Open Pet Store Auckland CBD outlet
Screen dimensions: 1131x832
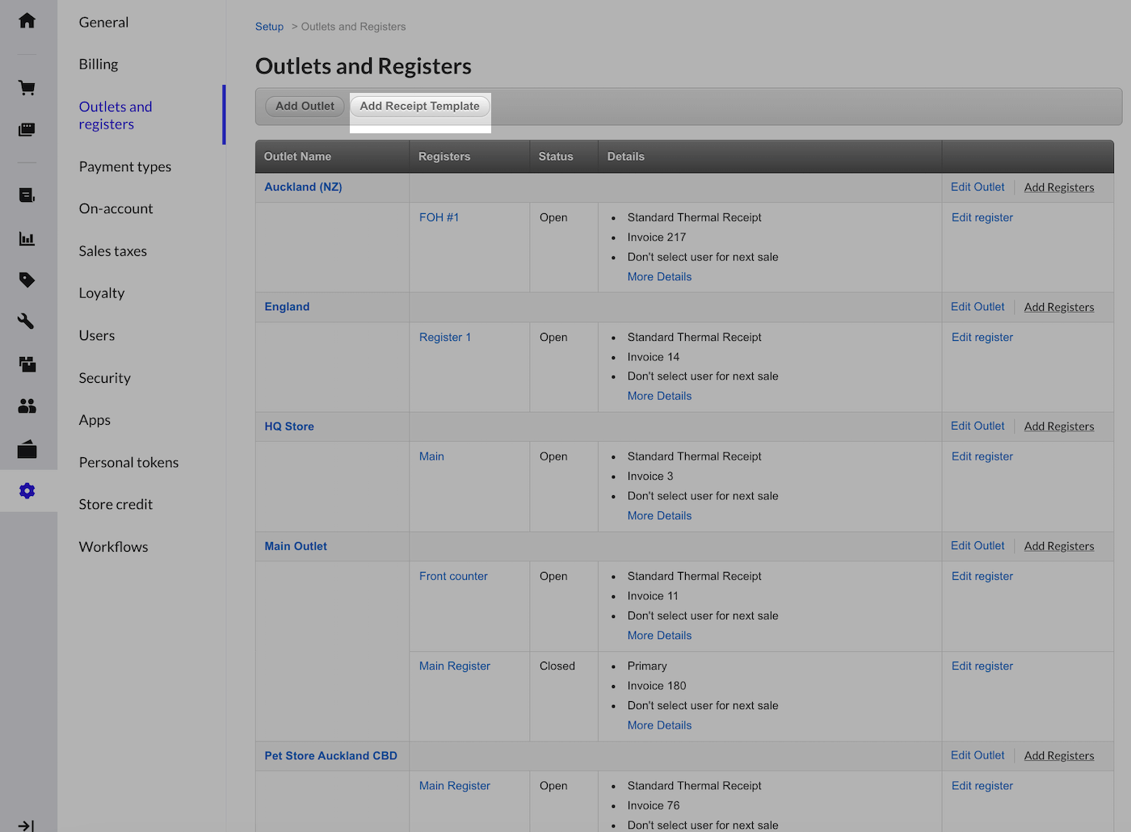[330, 755]
